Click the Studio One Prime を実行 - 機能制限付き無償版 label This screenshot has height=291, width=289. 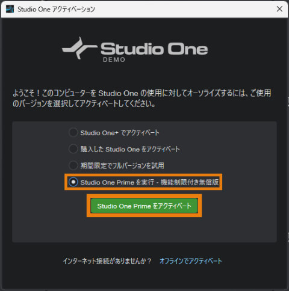149,182
